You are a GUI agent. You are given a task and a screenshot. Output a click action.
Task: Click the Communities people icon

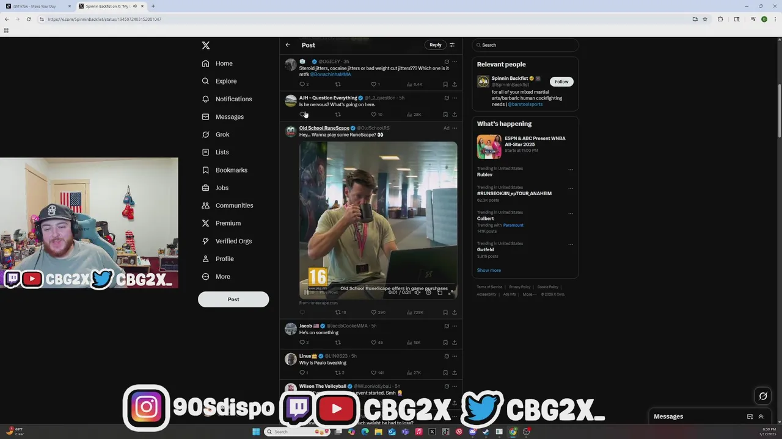click(205, 205)
